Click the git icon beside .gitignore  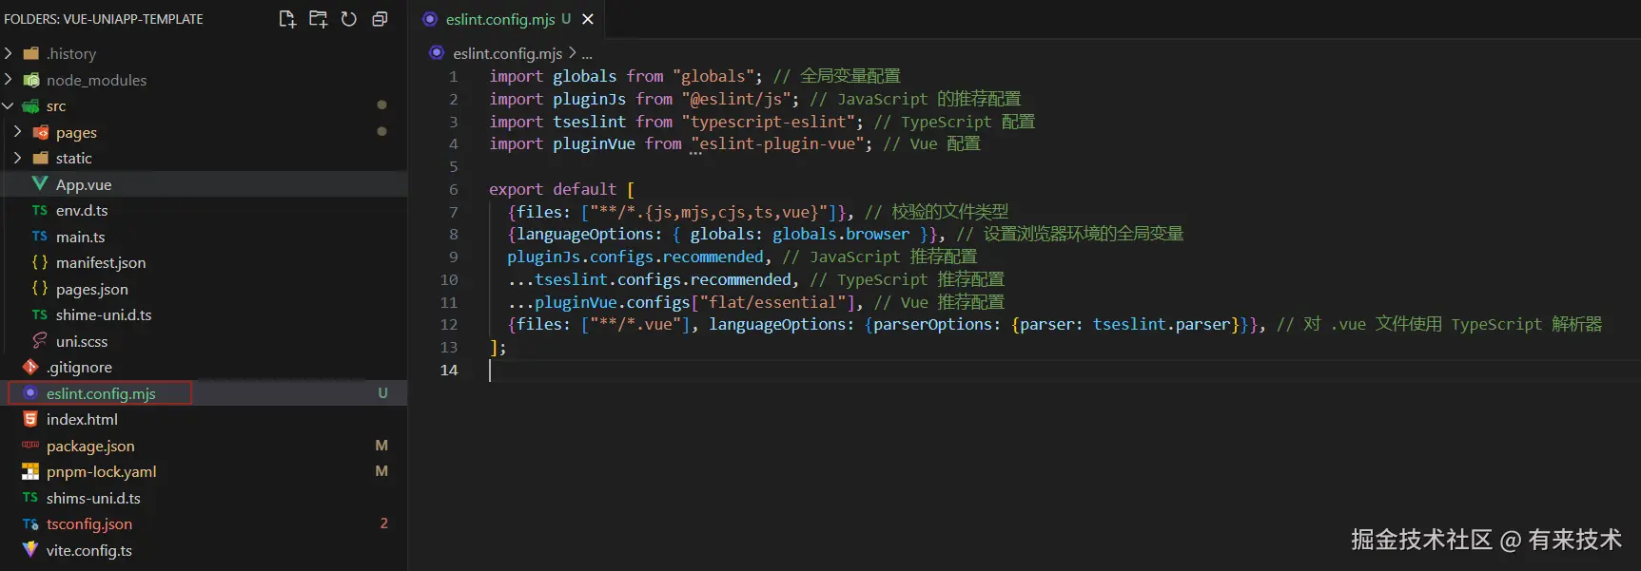[x=30, y=367]
